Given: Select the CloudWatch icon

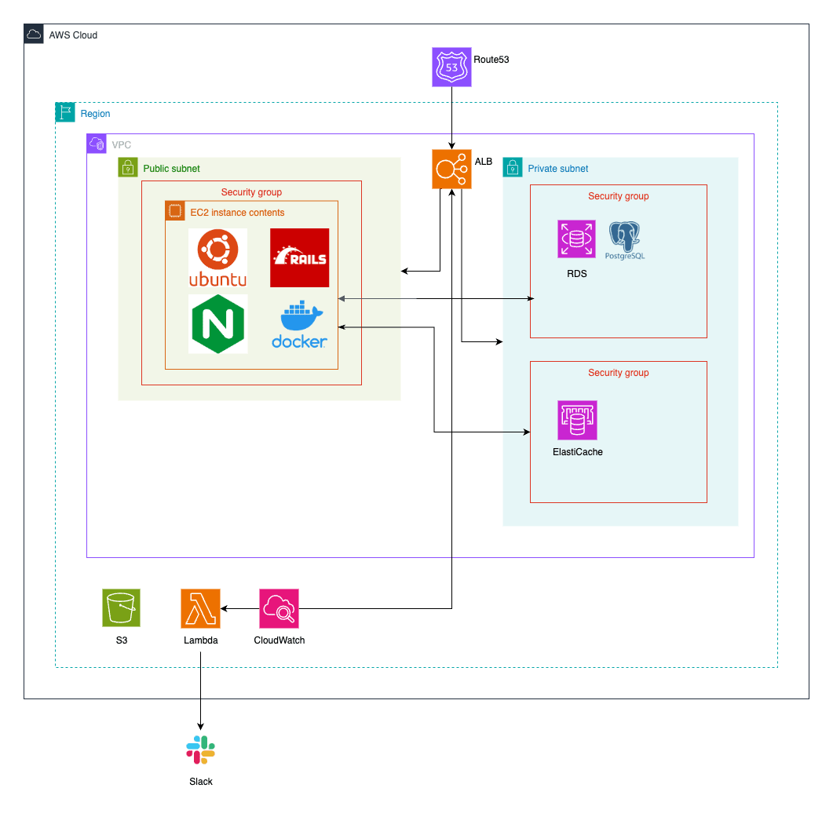Looking at the screenshot, I should [279, 608].
